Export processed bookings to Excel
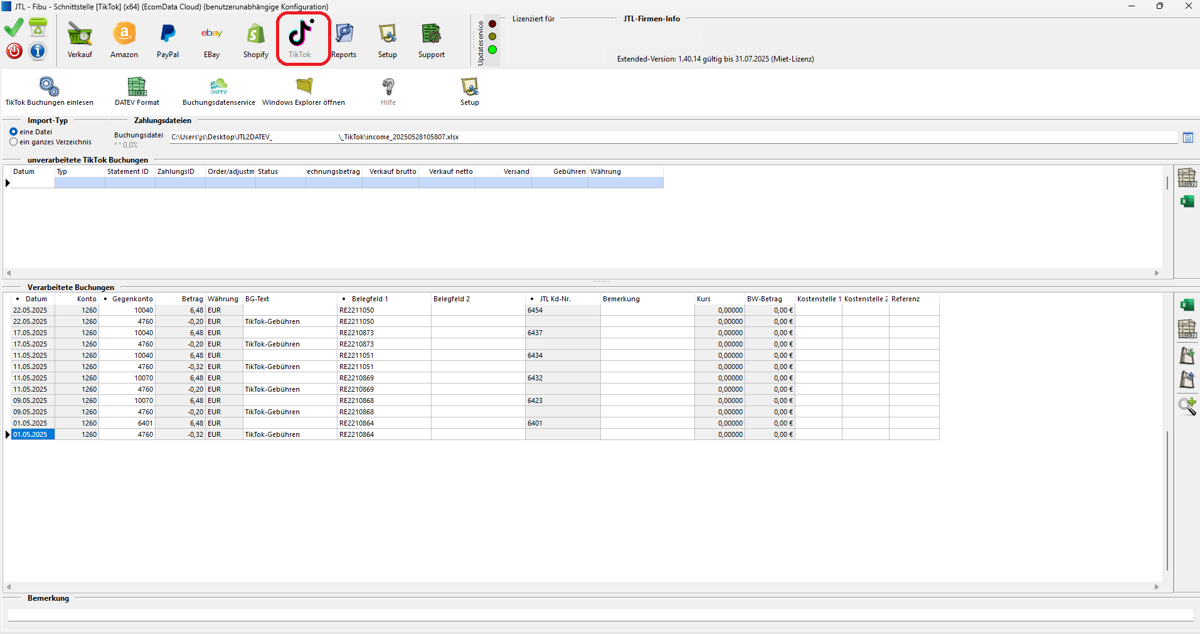 [x=1187, y=306]
